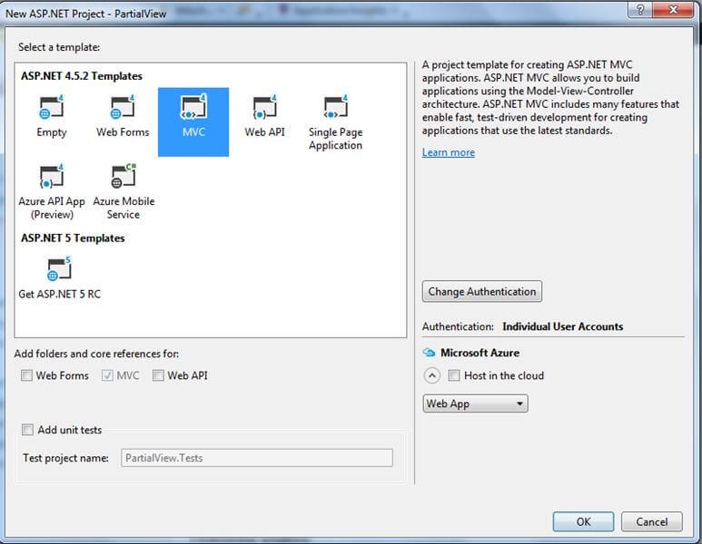The width and height of the screenshot is (702, 544).
Task: Click the Individual User Accounts text
Action: click(x=563, y=326)
